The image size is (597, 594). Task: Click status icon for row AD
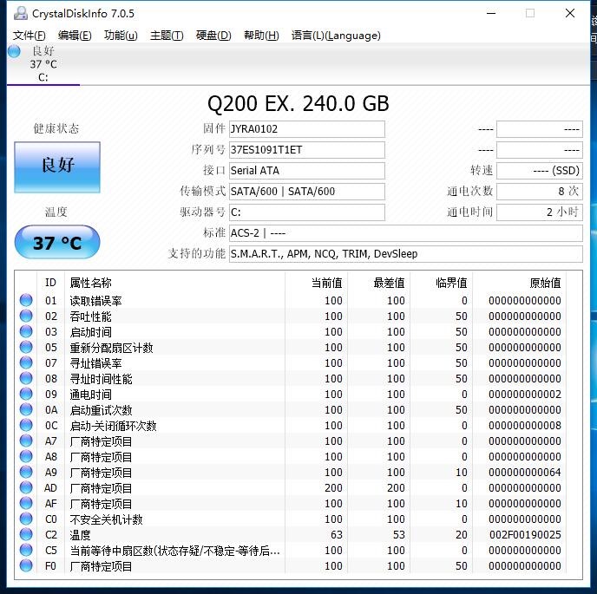click(26, 487)
